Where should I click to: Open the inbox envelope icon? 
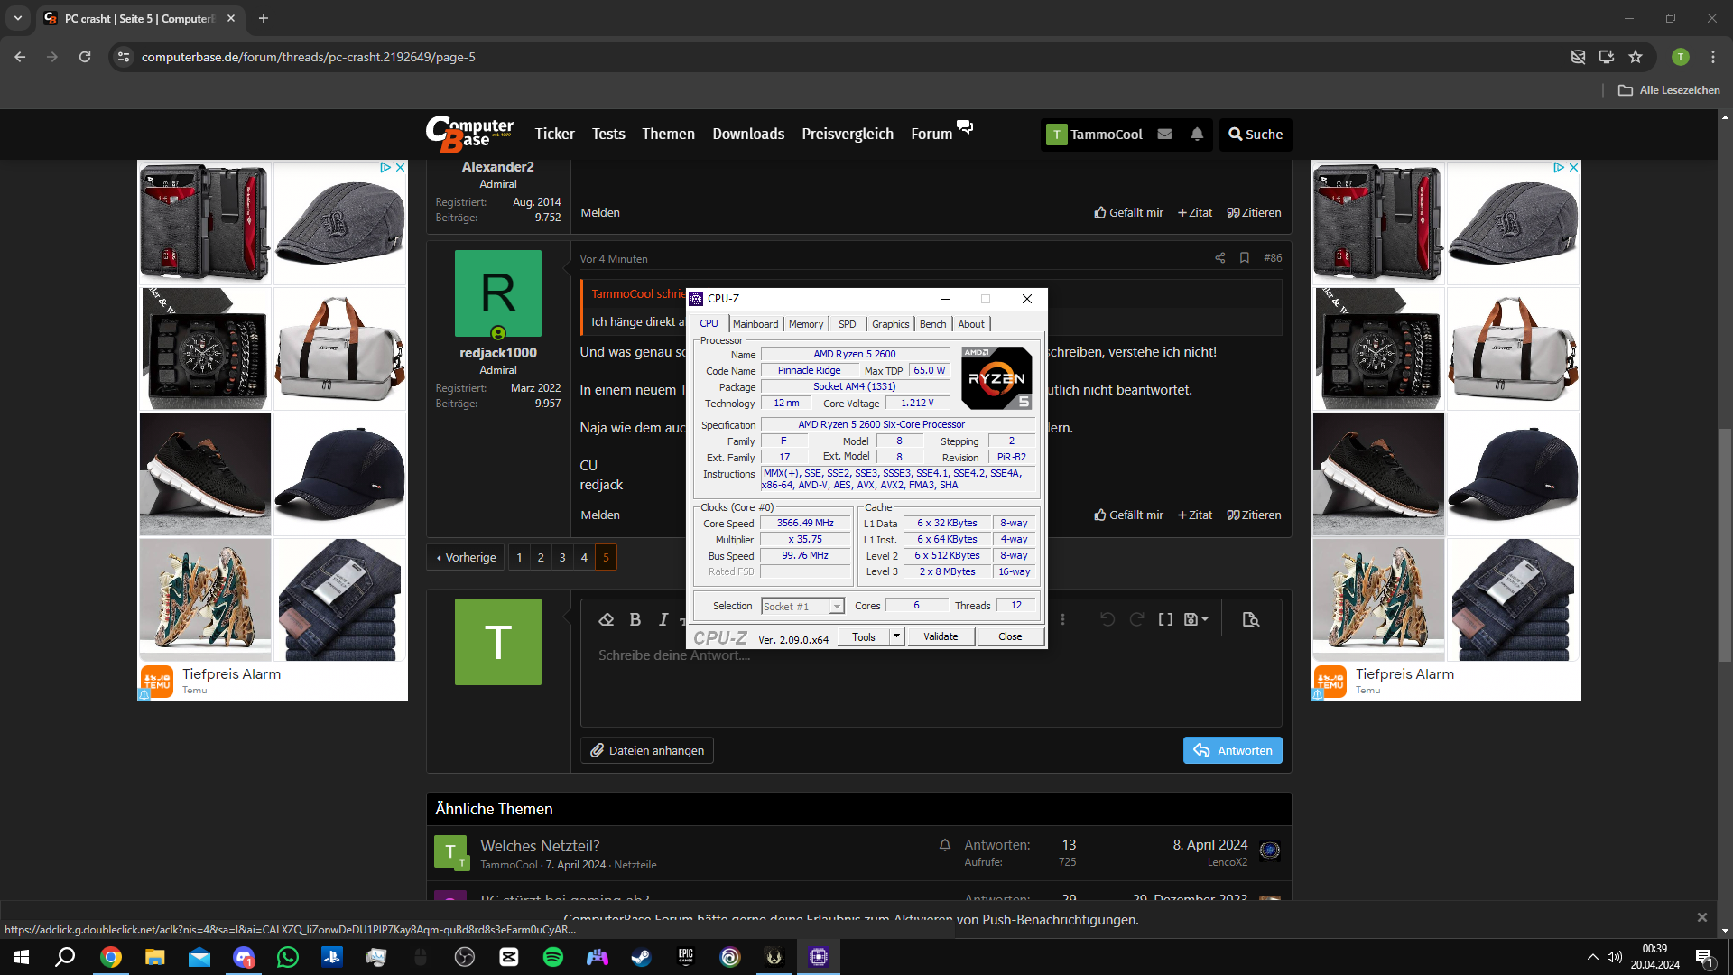(1164, 135)
